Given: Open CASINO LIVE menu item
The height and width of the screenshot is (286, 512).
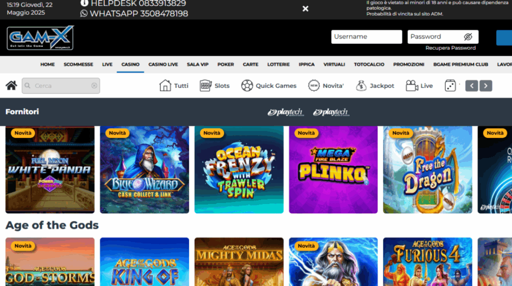Looking at the screenshot, I should pyautogui.click(x=163, y=64).
